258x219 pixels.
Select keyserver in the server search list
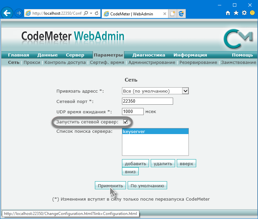155,131
